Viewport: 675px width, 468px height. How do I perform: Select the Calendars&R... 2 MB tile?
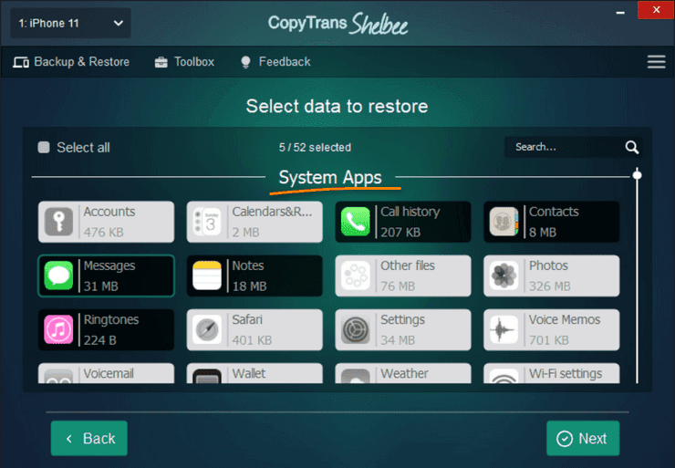tap(254, 222)
